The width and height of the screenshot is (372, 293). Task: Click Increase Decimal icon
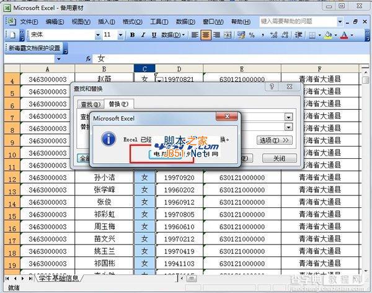point(273,35)
